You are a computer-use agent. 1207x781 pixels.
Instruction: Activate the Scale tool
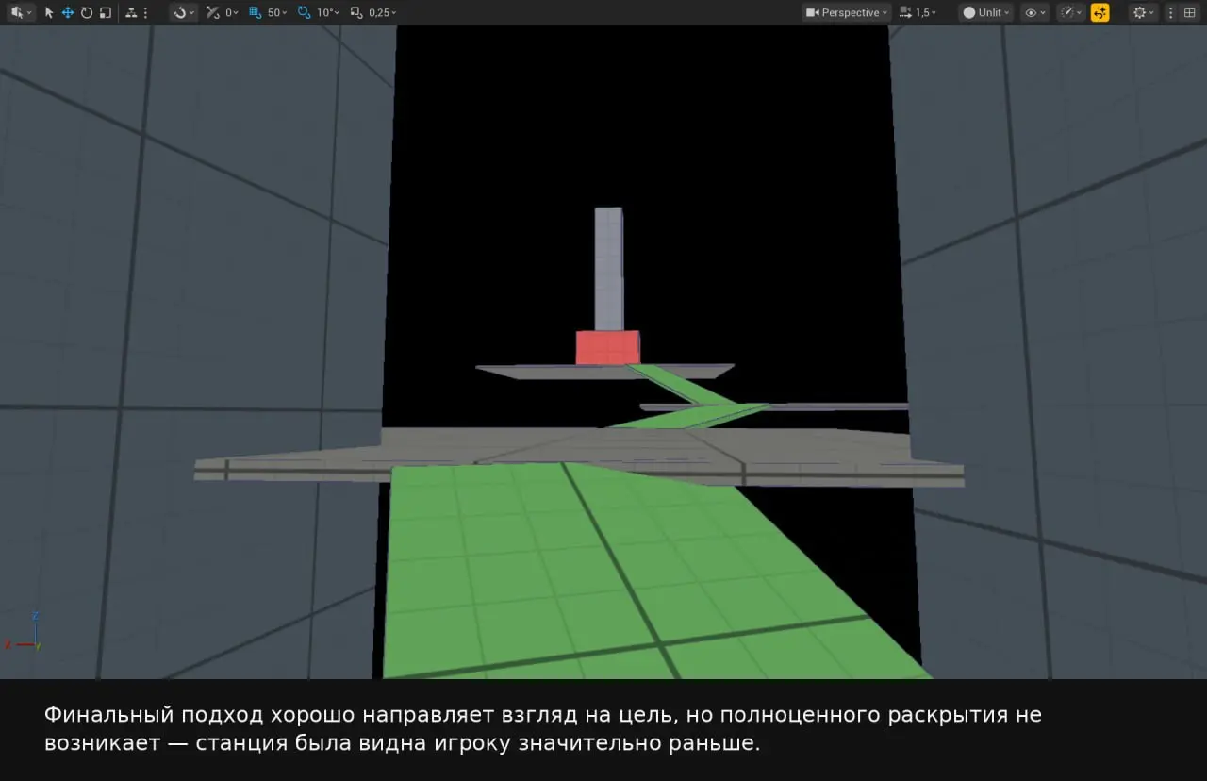tap(105, 12)
